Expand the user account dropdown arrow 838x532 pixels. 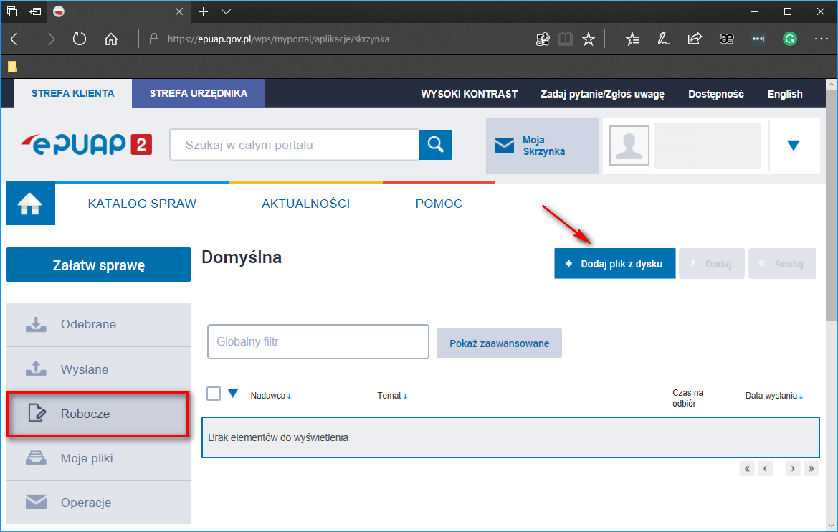click(793, 146)
